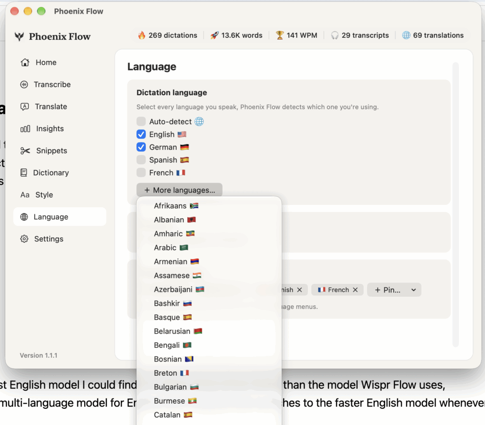Viewport: 485px width, 425px height.
Task: Open the Translate page
Action: tap(60, 106)
